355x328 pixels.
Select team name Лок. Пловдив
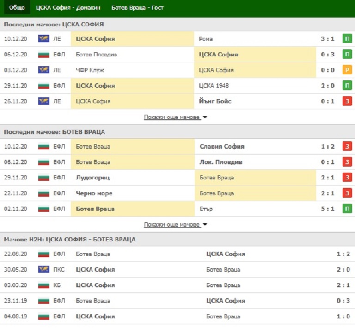pyautogui.click(x=221, y=162)
